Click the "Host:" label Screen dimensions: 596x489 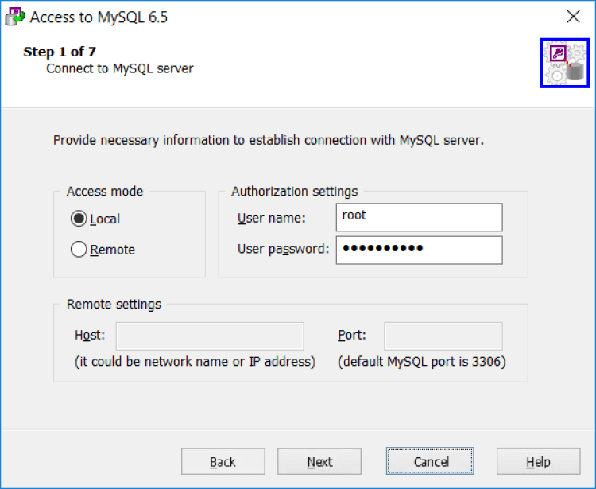click(90, 336)
